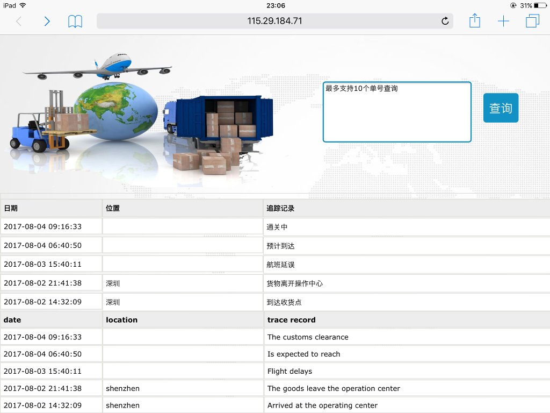Tap the 23:06 clock in status bar

click(x=276, y=5)
